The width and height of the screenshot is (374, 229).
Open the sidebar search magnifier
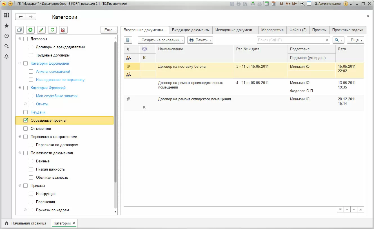(x=6, y=46)
